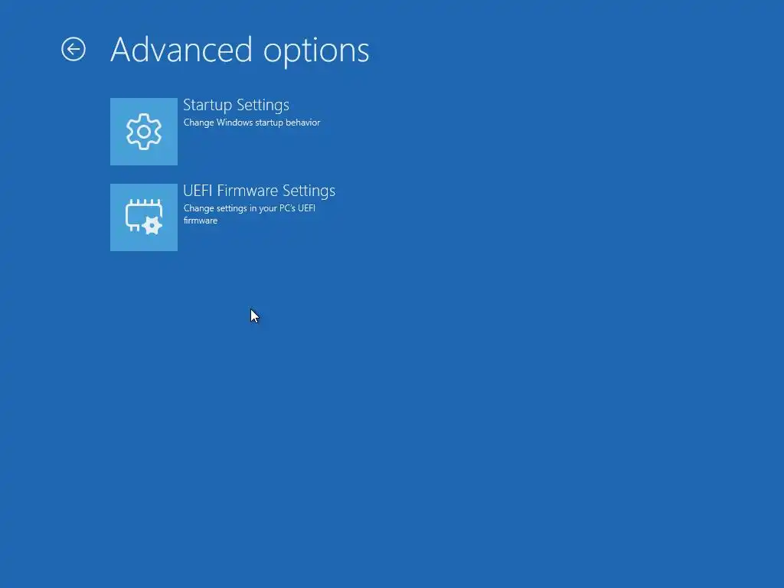Click "UEFI" at the start of the second option title
The width and height of the screenshot is (784, 588).
[x=198, y=191]
